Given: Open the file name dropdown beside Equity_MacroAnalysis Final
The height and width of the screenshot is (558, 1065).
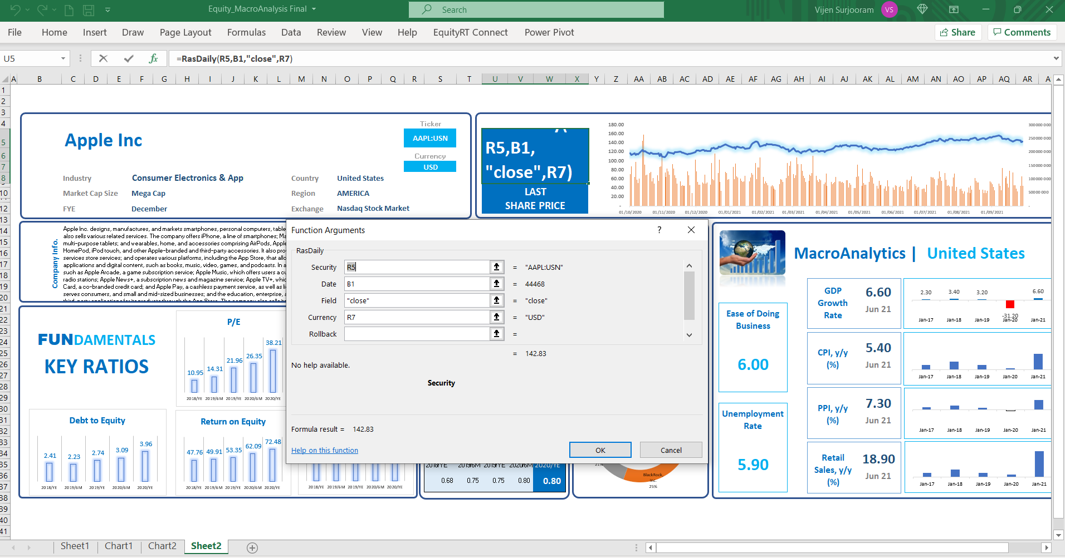Looking at the screenshot, I should pyautogui.click(x=314, y=9).
